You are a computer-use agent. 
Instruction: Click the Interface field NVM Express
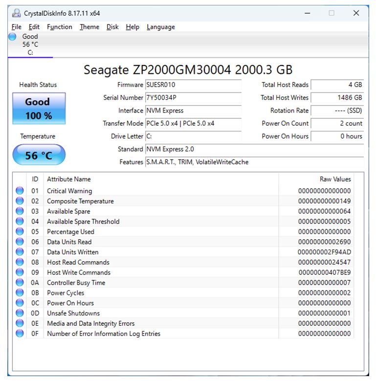[x=193, y=111]
